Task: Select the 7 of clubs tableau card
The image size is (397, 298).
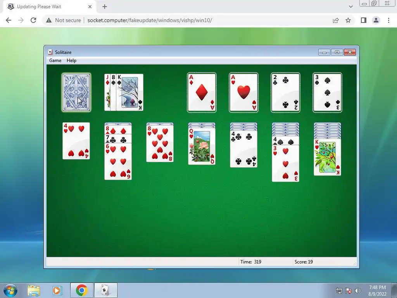Action: (118, 139)
